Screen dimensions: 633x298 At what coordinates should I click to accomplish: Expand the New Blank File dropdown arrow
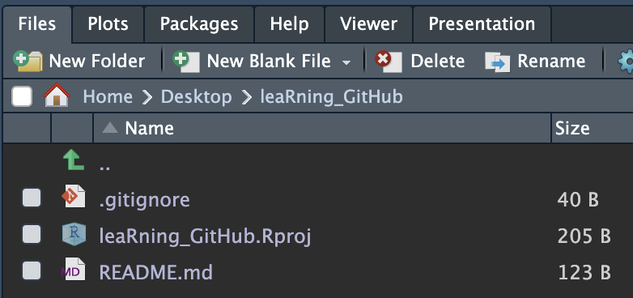pyautogui.click(x=346, y=62)
